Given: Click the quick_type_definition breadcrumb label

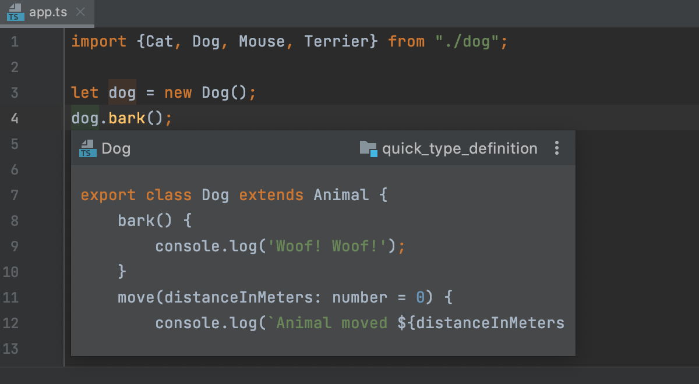Looking at the screenshot, I should (460, 148).
